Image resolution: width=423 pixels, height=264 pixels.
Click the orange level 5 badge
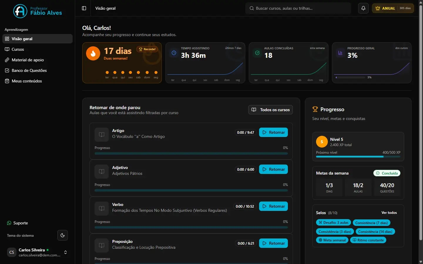pyautogui.click(x=322, y=142)
